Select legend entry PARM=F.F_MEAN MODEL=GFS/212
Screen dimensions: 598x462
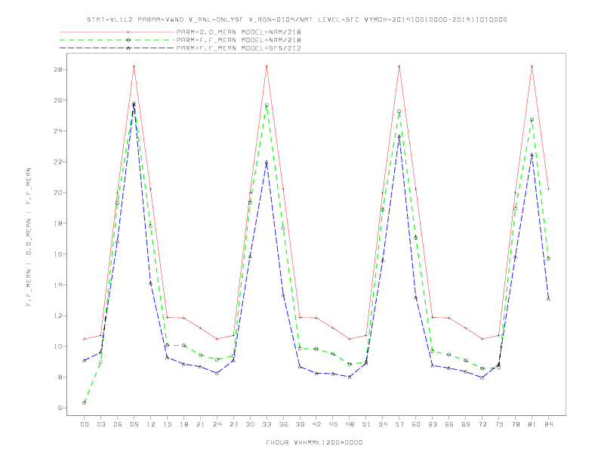pos(239,48)
